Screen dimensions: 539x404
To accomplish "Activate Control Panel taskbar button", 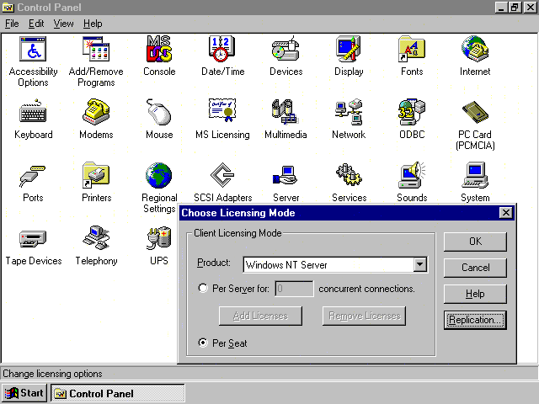I will pos(118,393).
